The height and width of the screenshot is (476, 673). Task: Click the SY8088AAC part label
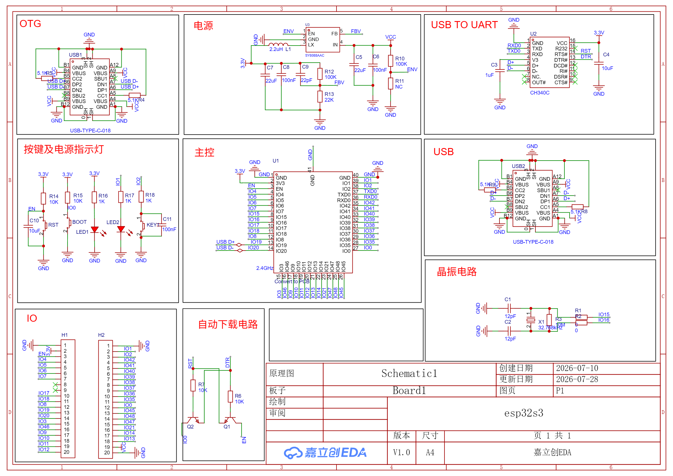(315, 56)
